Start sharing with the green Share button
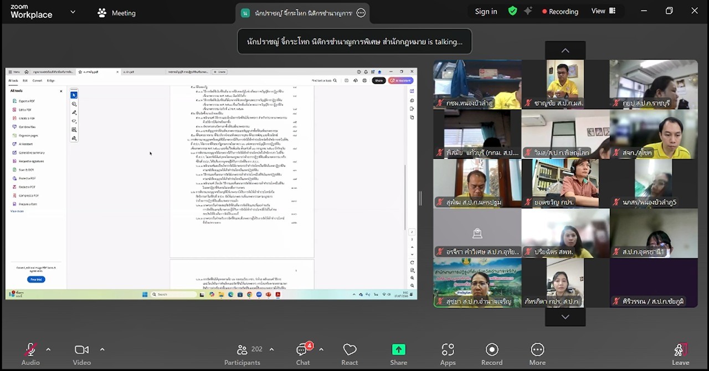The width and height of the screenshot is (709, 371). [x=398, y=354]
